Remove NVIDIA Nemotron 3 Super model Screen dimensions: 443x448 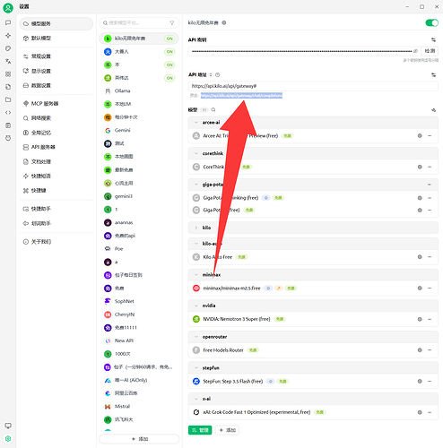point(430,319)
